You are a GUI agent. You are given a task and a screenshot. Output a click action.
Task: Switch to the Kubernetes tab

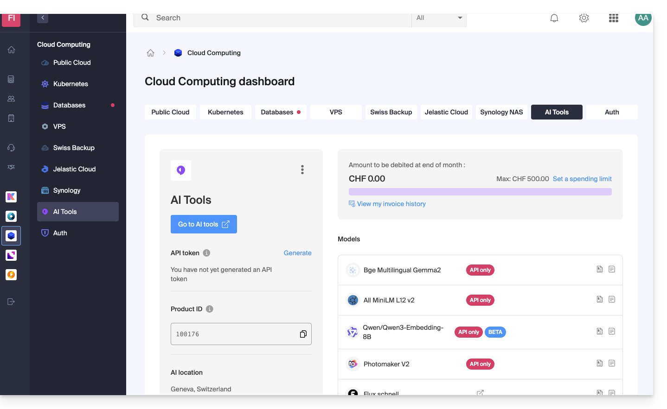pyautogui.click(x=225, y=112)
